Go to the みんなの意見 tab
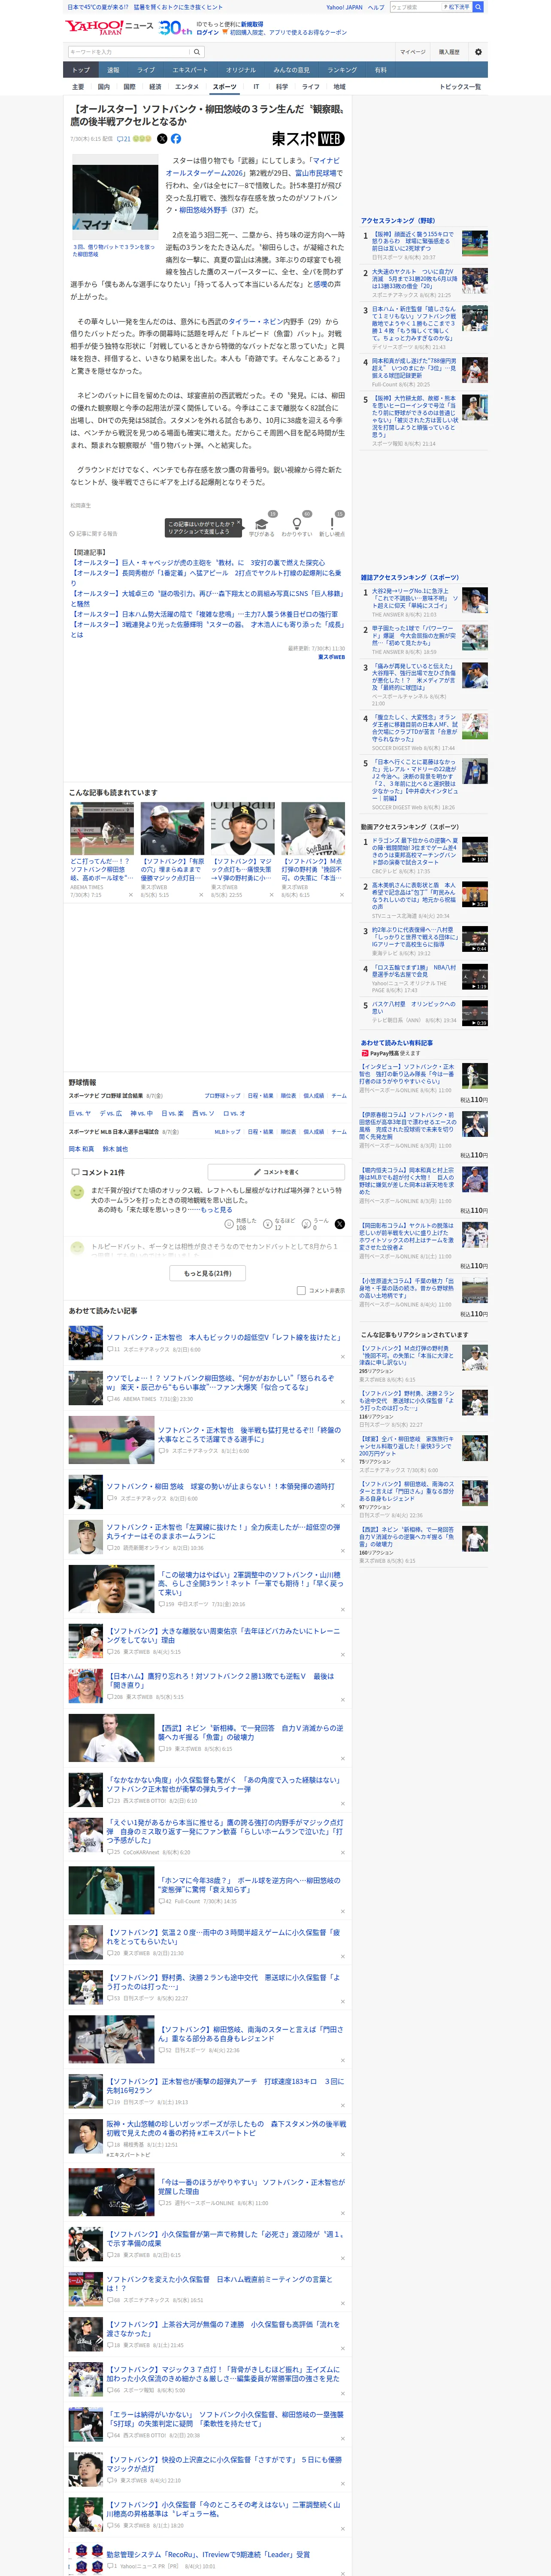The image size is (551, 2576). (x=291, y=70)
